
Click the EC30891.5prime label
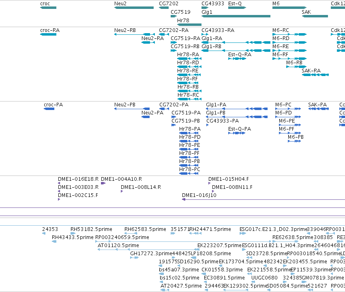coord(224,278)
